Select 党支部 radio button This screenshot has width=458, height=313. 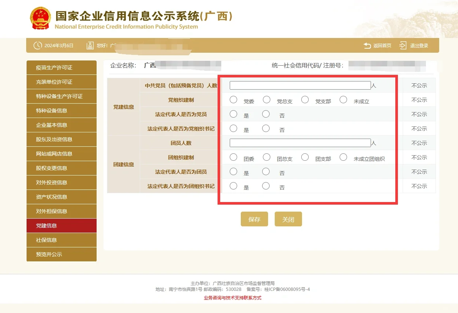305,100
